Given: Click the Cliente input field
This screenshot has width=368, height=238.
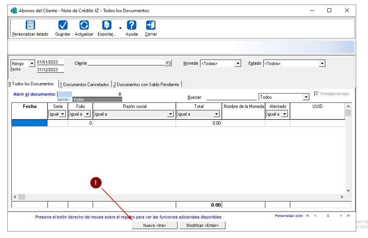Looking at the screenshot, I should pos(126,63).
